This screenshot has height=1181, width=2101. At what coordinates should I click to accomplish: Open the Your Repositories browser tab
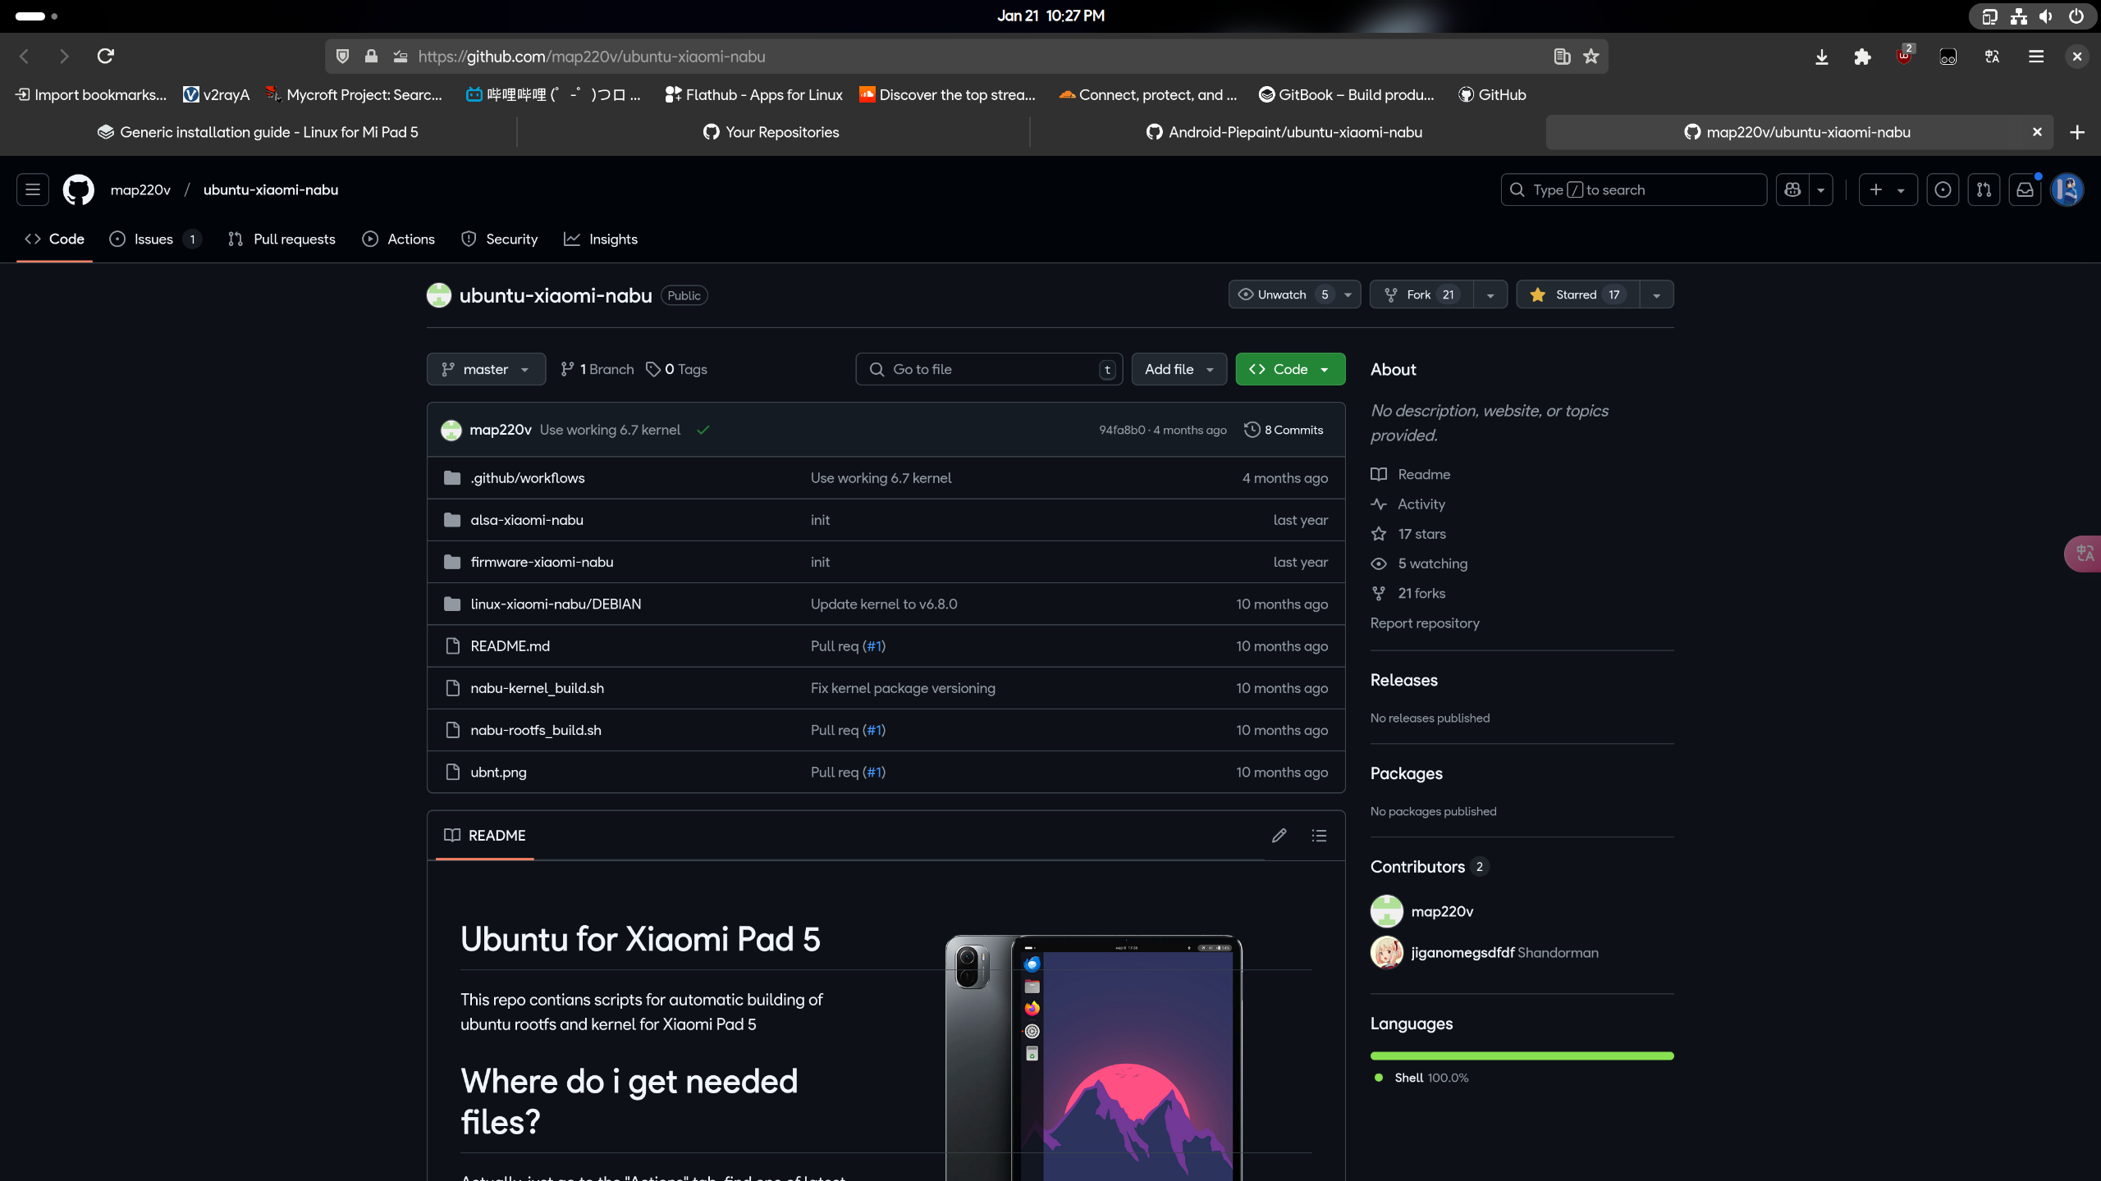pos(771,132)
